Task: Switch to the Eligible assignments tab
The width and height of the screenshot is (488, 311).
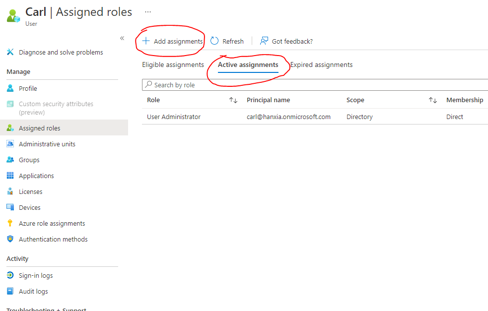Action: (172, 64)
